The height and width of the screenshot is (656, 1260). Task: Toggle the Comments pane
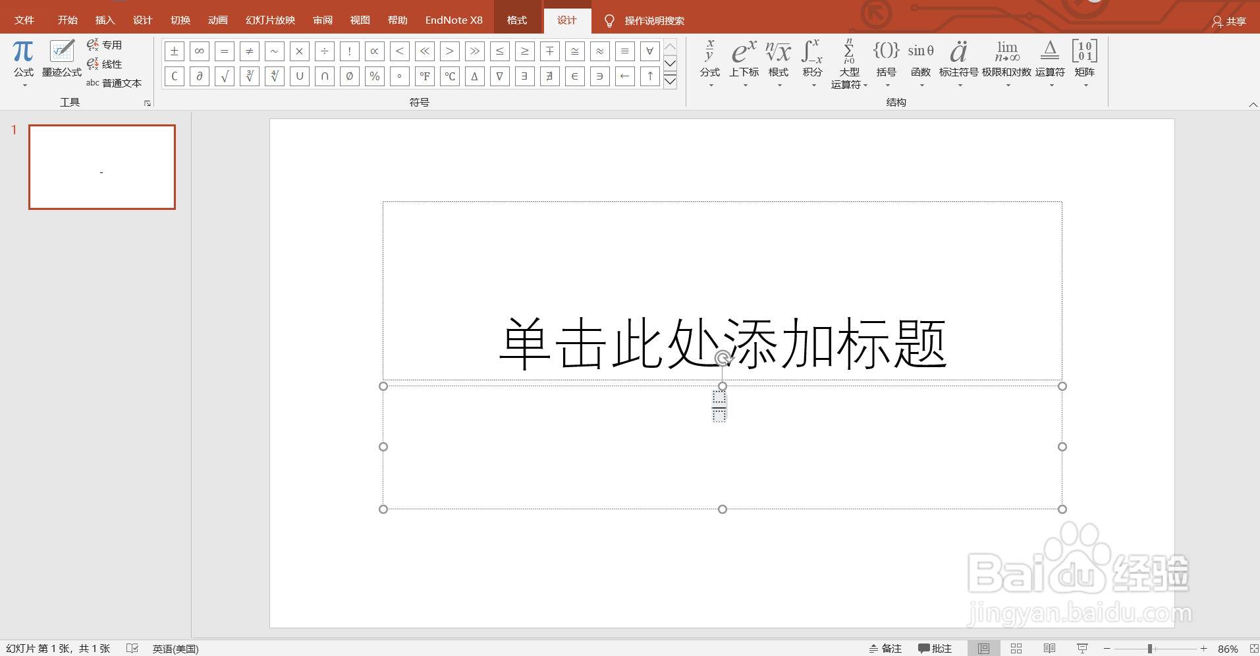[x=935, y=649]
